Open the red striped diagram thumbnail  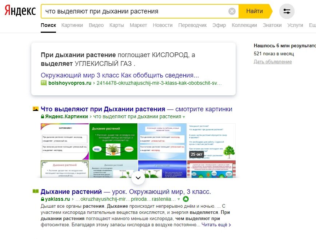pyautogui.click(x=211, y=169)
